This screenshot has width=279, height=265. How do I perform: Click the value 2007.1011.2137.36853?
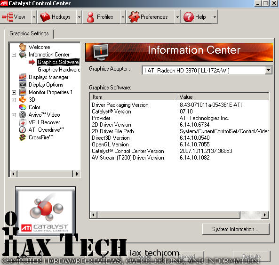coord(206,151)
